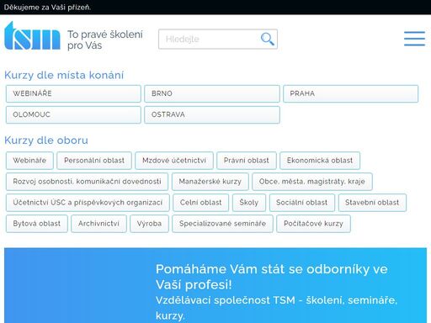This screenshot has height=323, width=431.
Task: Open Účetnictví ÚSC a příspěvkových organizací
Action: 88,203
